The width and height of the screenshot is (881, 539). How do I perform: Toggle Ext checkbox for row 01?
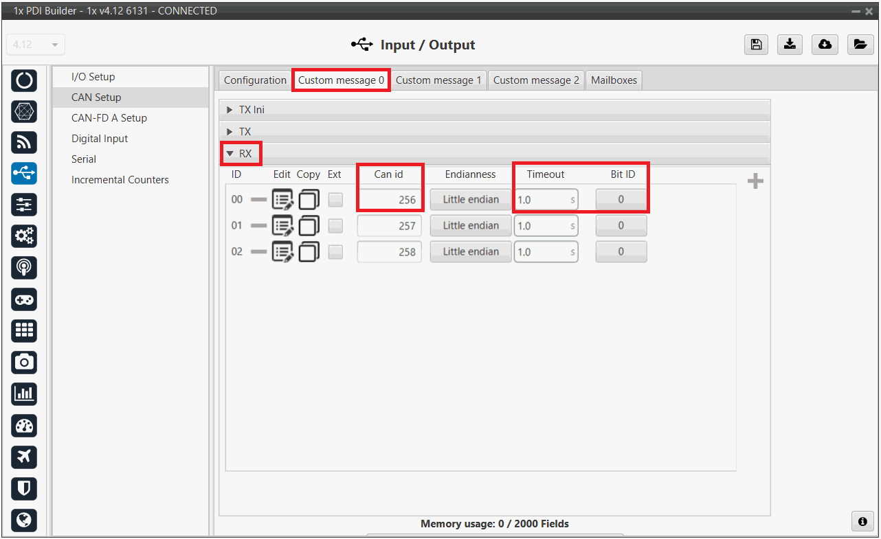[x=335, y=226]
